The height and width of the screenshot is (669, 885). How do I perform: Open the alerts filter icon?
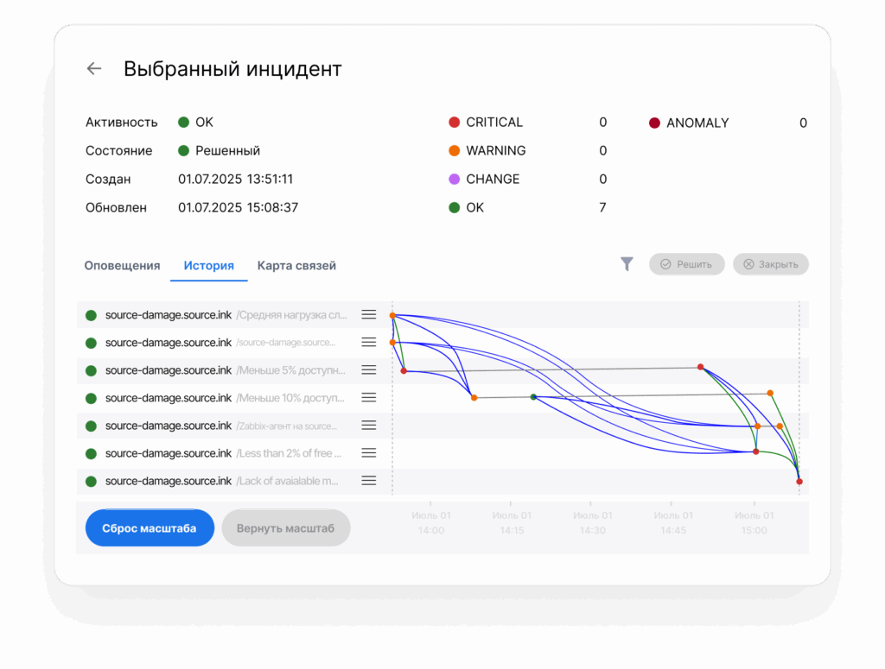(627, 264)
